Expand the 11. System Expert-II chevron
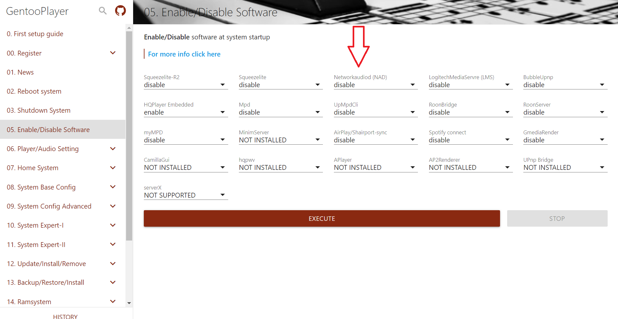 pyautogui.click(x=113, y=244)
